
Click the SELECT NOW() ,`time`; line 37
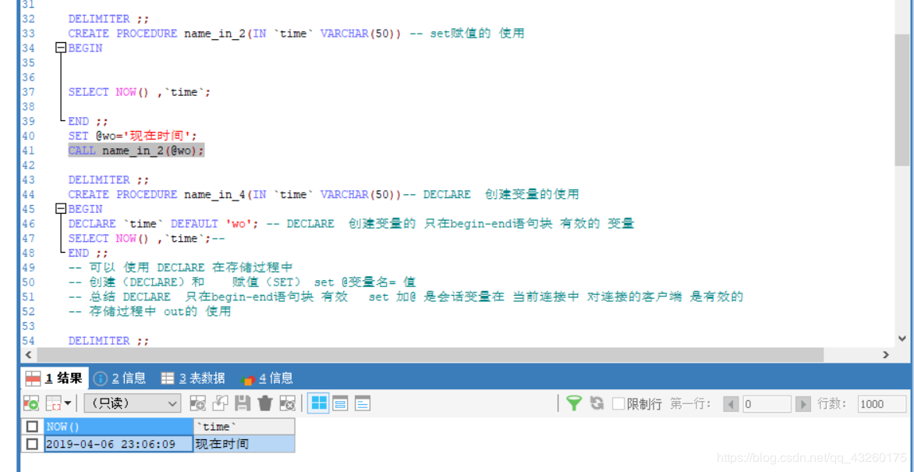[x=140, y=92]
